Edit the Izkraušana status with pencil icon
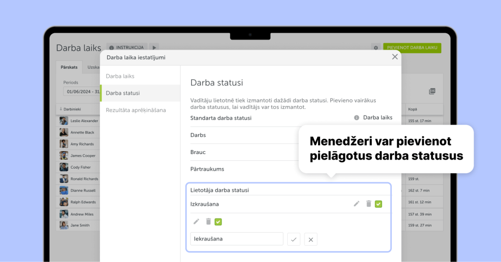Screen dimensions: 501x262 click(x=357, y=204)
